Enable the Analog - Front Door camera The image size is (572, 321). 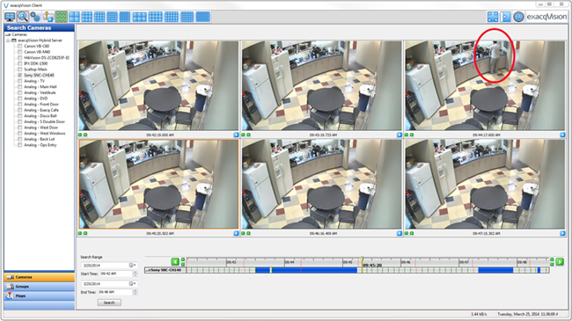(19, 105)
